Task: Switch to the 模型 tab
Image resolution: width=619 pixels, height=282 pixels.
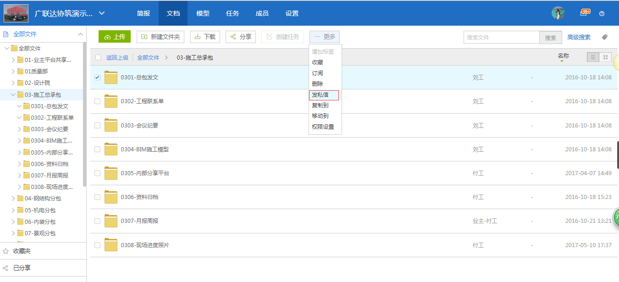Action: click(x=203, y=13)
